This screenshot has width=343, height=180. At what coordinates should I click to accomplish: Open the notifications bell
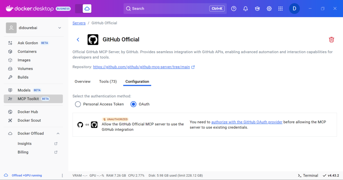pos(245,9)
